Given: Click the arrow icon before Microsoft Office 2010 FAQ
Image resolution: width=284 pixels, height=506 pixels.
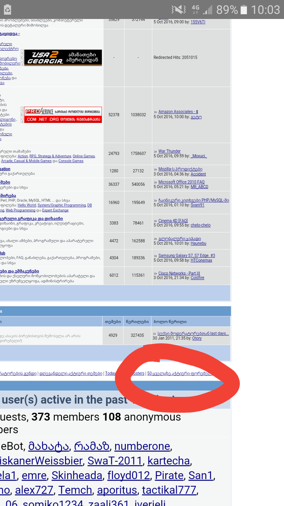Looking at the screenshot, I should (x=155, y=183).
